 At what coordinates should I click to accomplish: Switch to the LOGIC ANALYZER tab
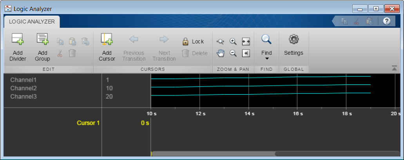[x=32, y=22]
